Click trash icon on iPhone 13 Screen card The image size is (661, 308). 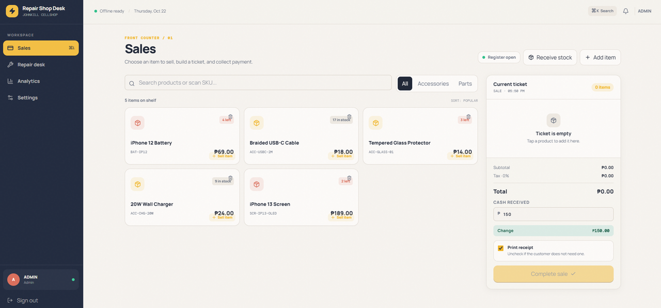pos(349,178)
